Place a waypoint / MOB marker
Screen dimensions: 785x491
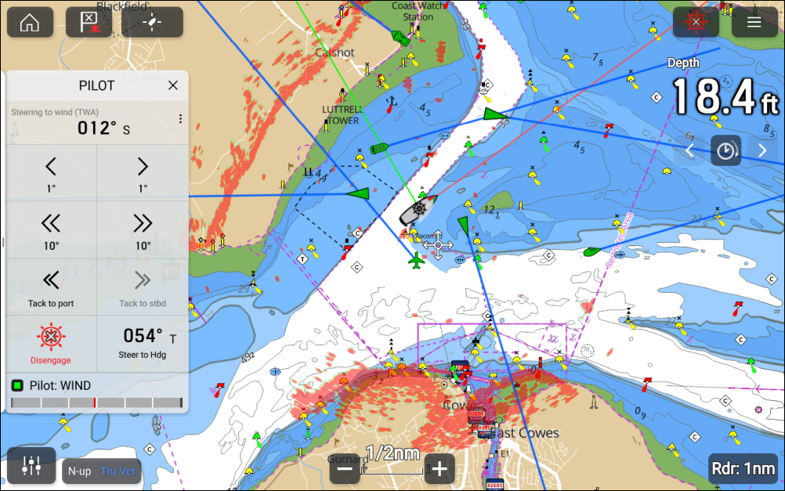tap(89, 22)
